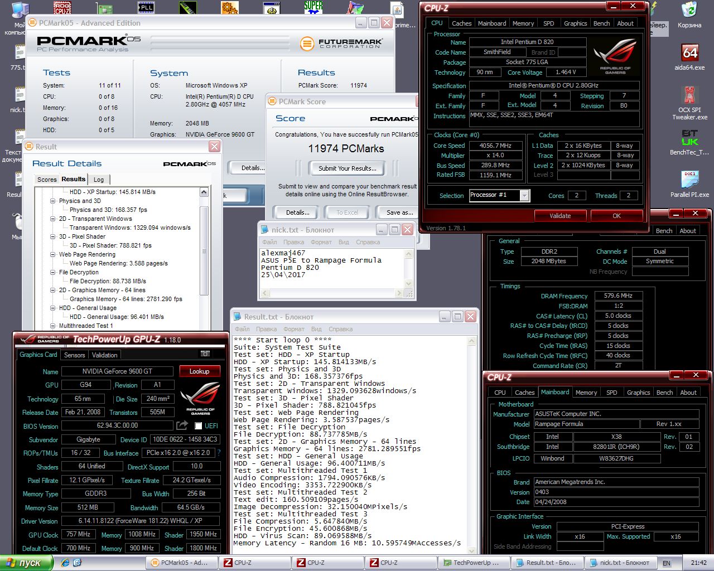714x571 pixels.
Task: Collapse the HDD - General Usage node
Action: [x=53, y=308]
